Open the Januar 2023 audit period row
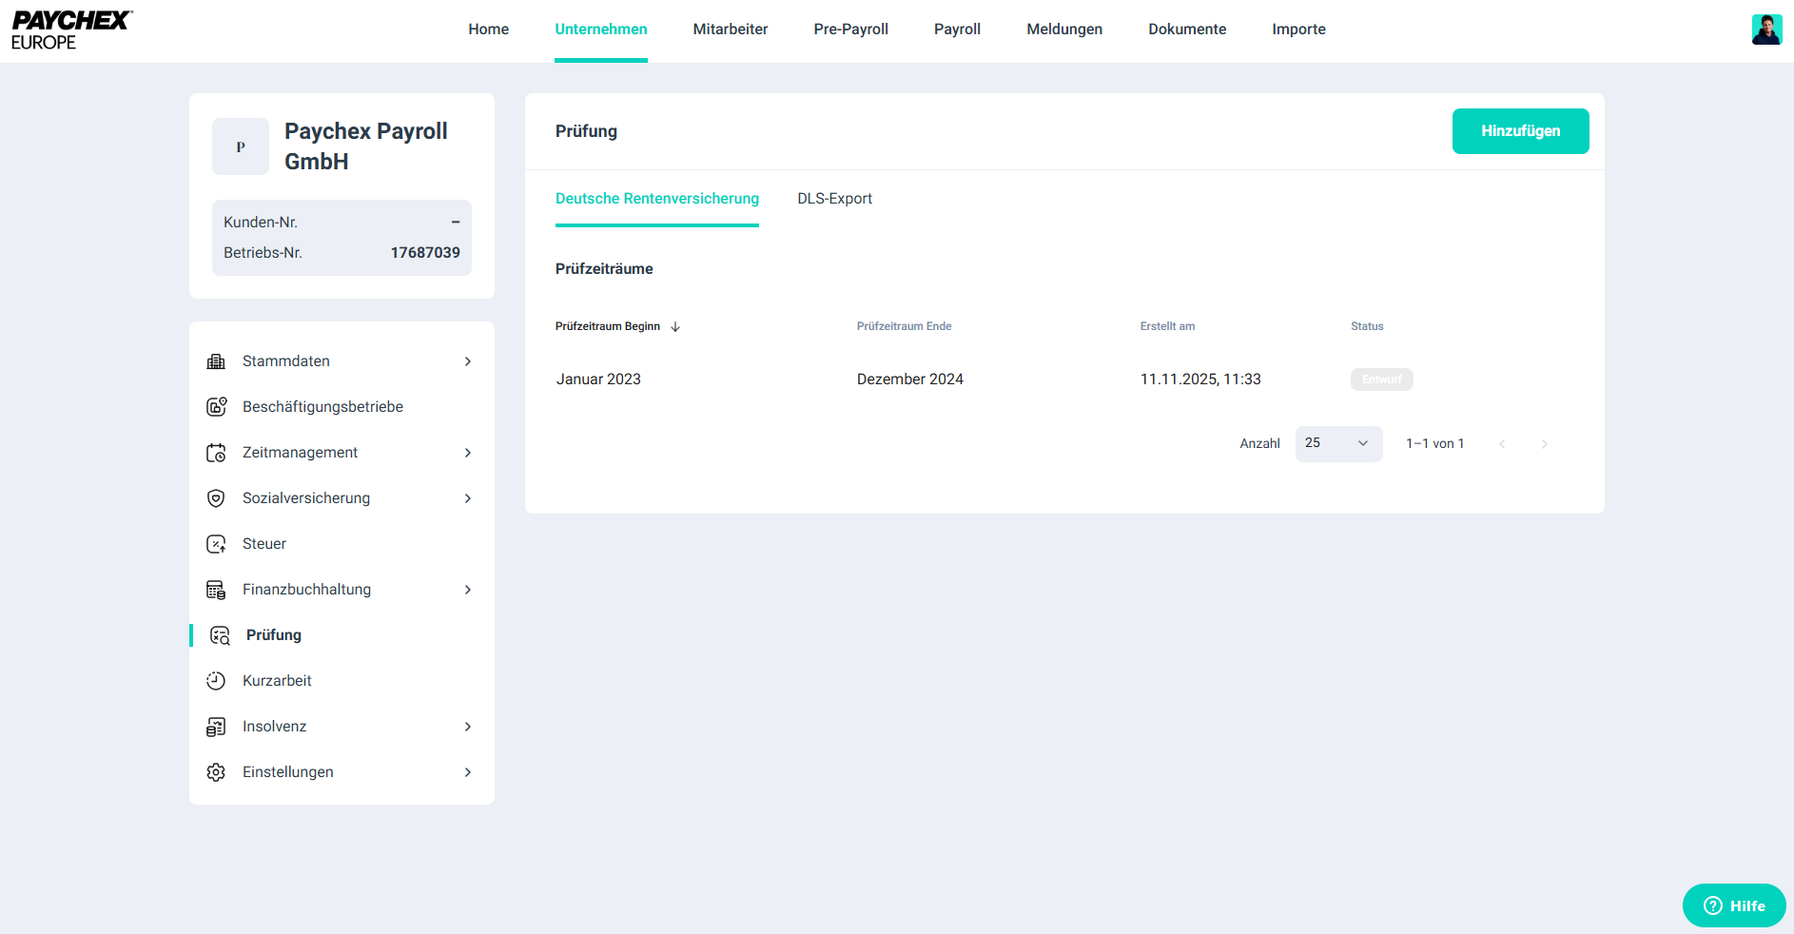This screenshot has height=934, width=1794. (x=598, y=379)
